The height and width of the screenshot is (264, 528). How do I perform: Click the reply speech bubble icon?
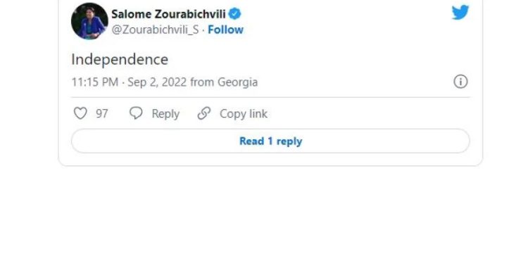tap(136, 113)
